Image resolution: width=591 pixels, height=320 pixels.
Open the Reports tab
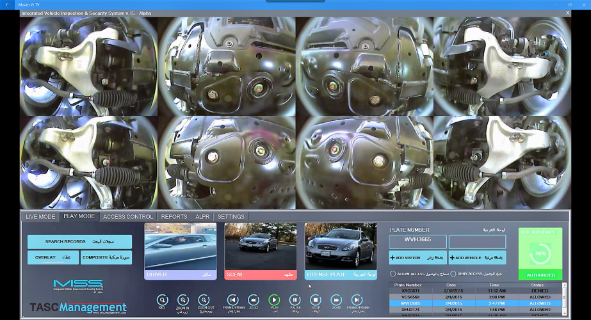(174, 217)
